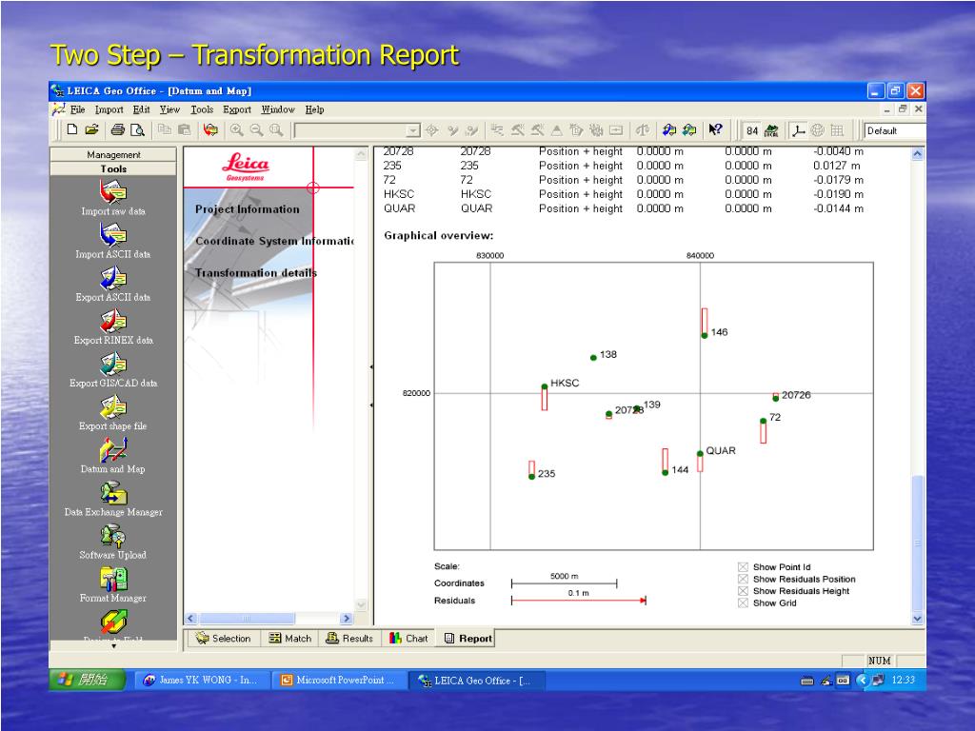The width and height of the screenshot is (975, 731).
Task: Toggle the Show Residuals Position checkbox
Action: click(743, 579)
